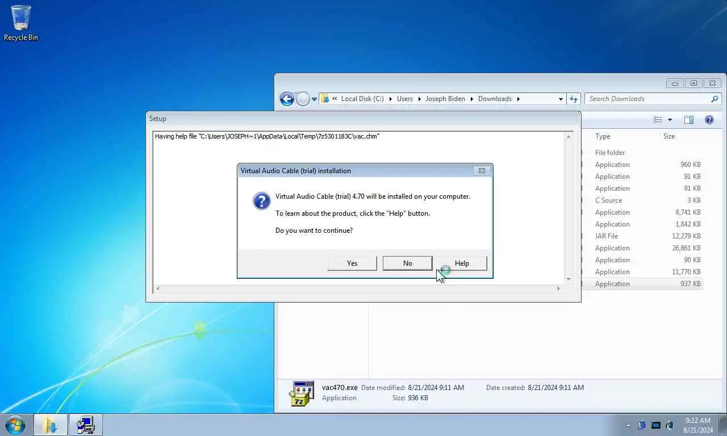Click the network tray icon

[656, 425]
